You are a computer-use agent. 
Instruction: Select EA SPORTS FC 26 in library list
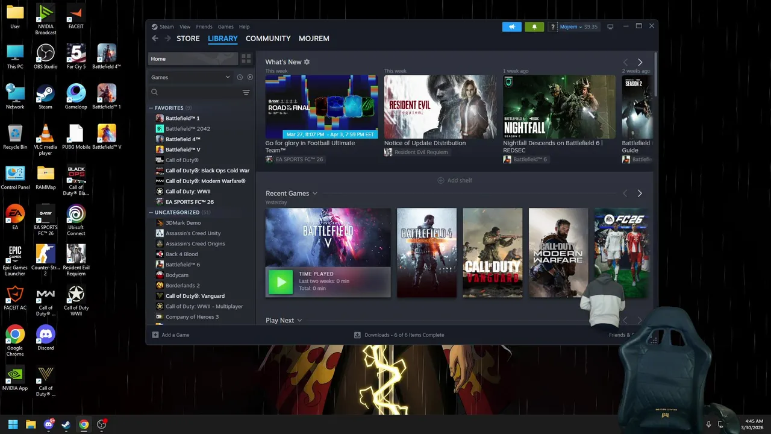pyautogui.click(x=190, y=202)
